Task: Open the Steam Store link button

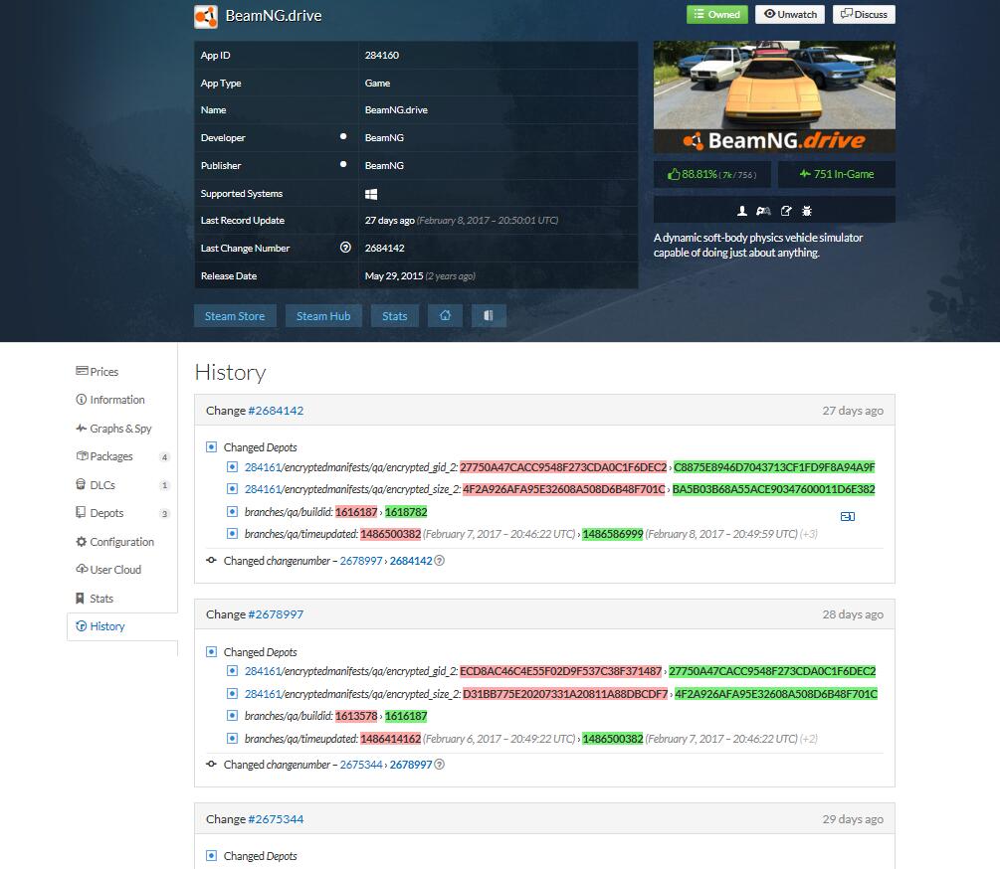Action: pyautogui.click(x=235, y=316)
